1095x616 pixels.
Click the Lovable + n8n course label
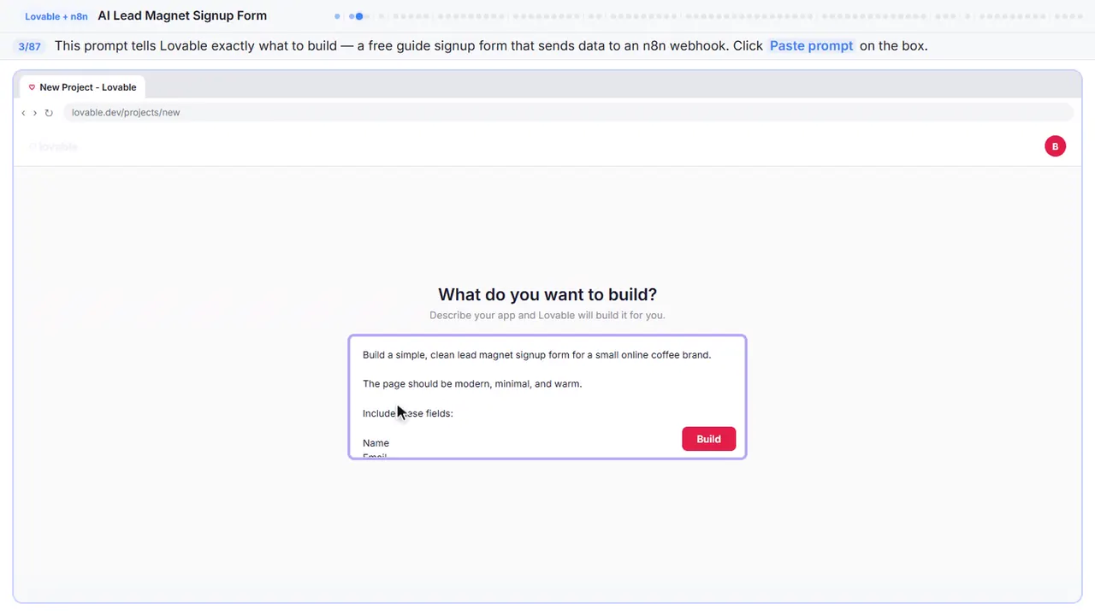56,16
